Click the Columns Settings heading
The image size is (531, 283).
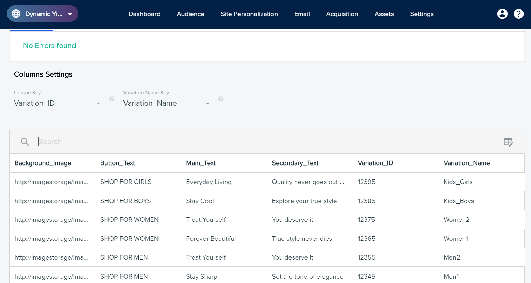43,74
